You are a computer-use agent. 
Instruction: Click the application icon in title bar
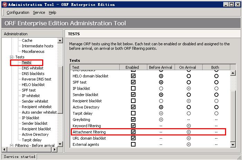coord(4,4)
